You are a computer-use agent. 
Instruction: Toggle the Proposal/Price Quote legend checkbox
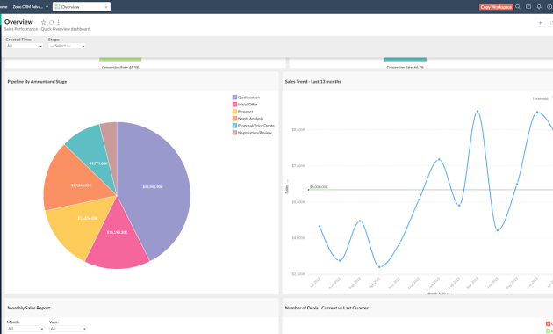coord(234,126)
